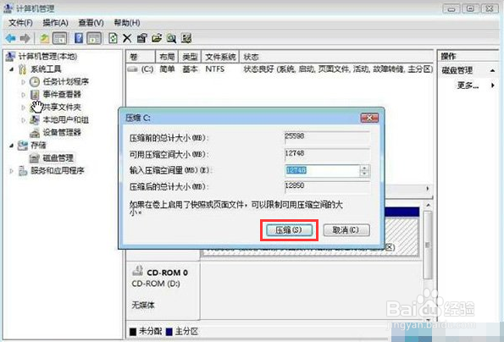The height and width of the screenshot is (342, 504).
Task: Click the 输入压缩空间量 input field
Action: click(323, 170)
